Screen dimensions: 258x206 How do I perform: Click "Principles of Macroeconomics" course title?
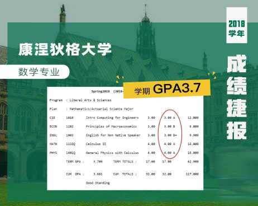tap(111, 127)
